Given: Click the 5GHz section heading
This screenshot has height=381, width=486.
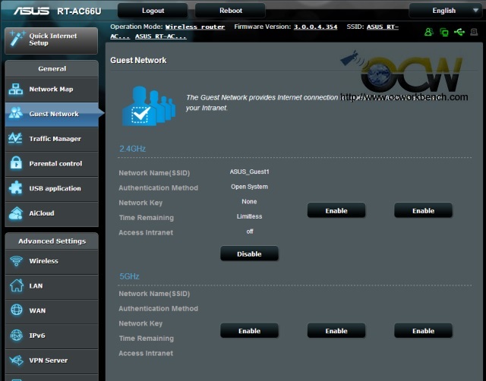Looking at the screenshot, I should [130, 276].
